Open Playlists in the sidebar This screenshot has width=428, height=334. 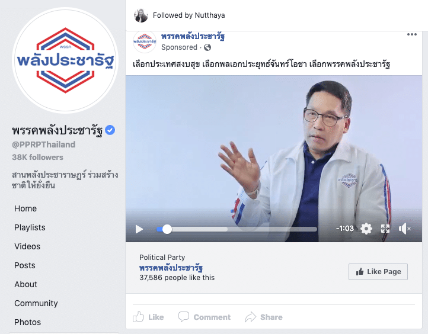30,227
